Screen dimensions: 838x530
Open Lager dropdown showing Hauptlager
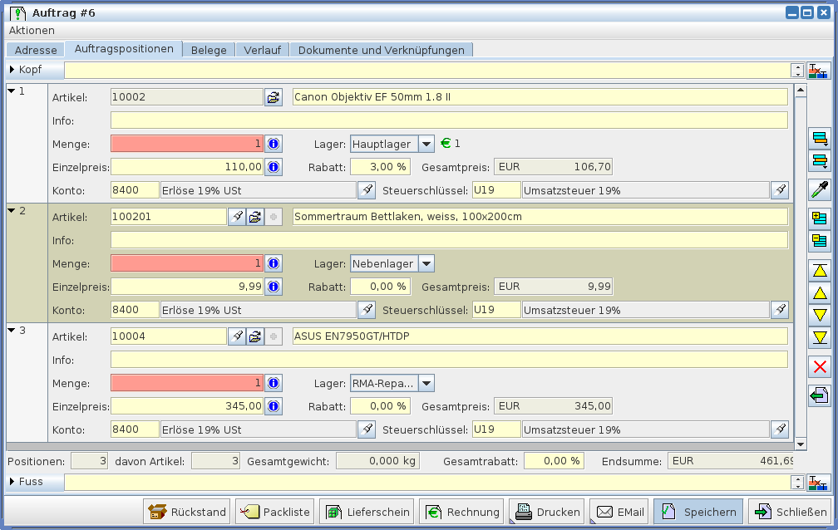click(426, 144)
